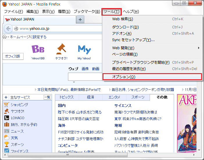
Task: Click the 旅行、ホテル予約 suitcase icon
Action: point(6,125)
